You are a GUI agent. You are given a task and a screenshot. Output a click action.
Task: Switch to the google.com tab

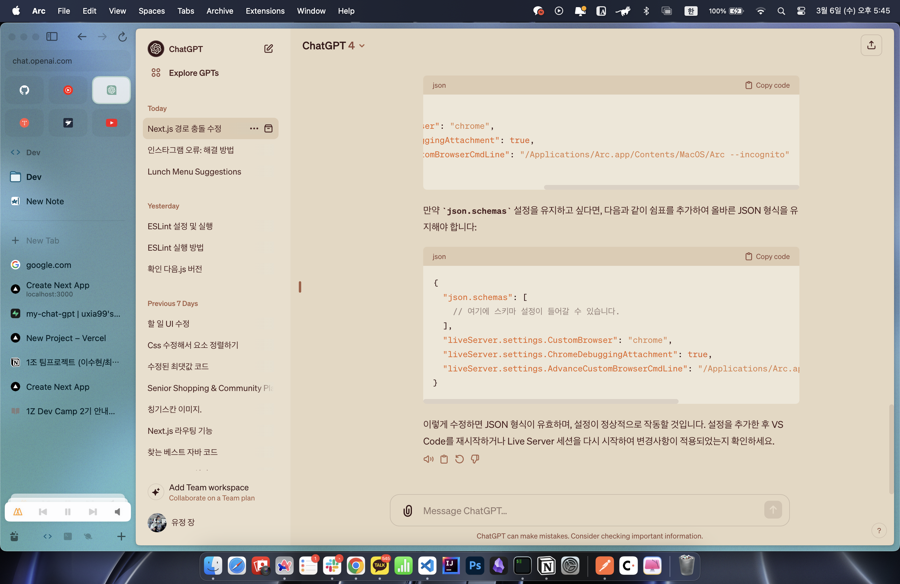pyautogui.click(x=68, y=265)
